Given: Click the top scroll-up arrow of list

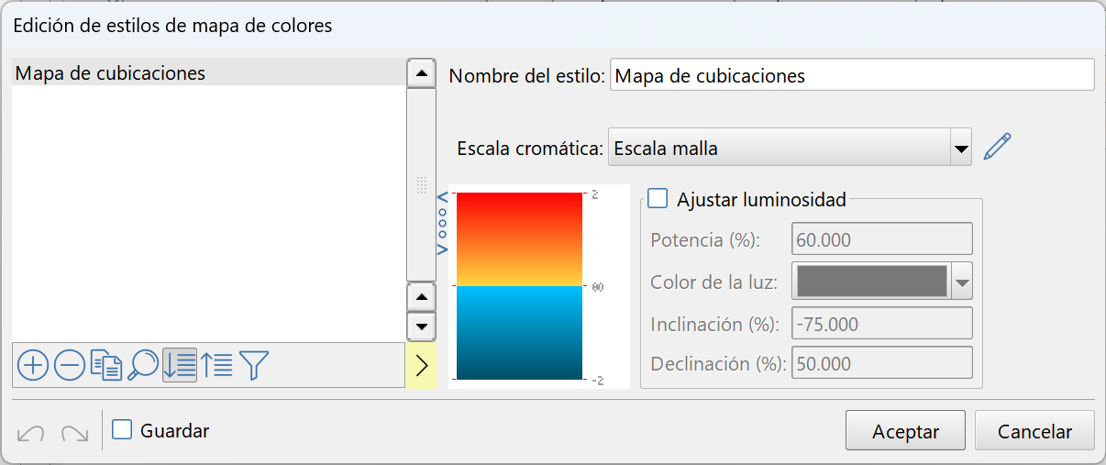Looking at the screenshot, I should (x=421, y=73).
